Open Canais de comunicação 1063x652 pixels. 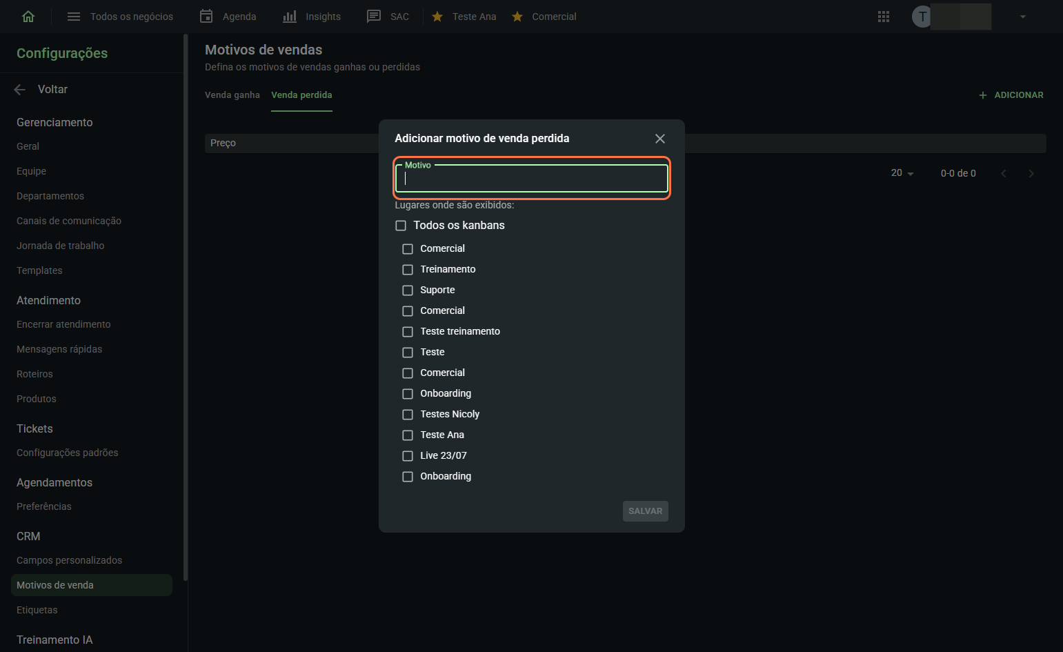69,221
